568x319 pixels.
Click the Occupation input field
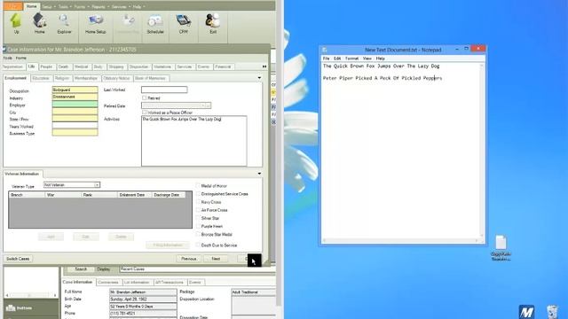(x=75, y=89)
